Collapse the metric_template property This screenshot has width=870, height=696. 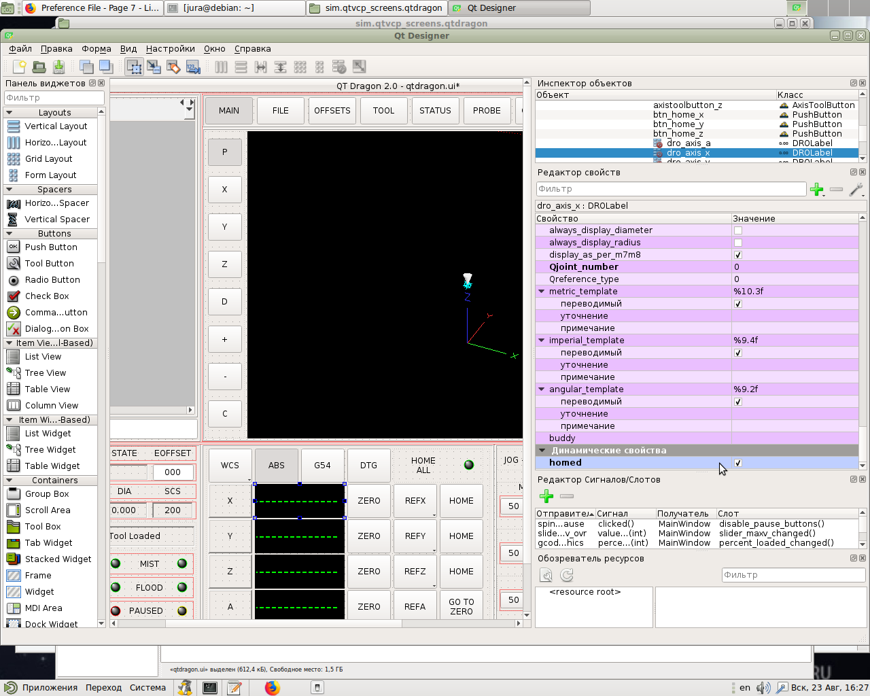542,292
